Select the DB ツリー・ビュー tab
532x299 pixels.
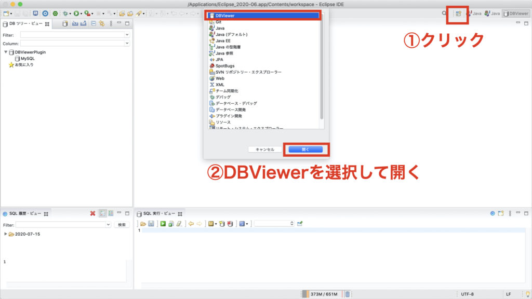coord(26,24)
